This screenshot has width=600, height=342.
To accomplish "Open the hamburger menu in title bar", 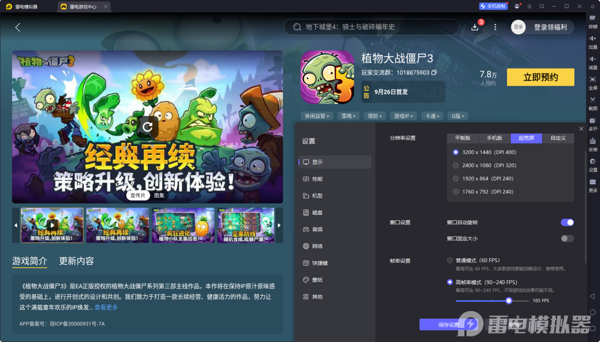I will coord(529,6).
